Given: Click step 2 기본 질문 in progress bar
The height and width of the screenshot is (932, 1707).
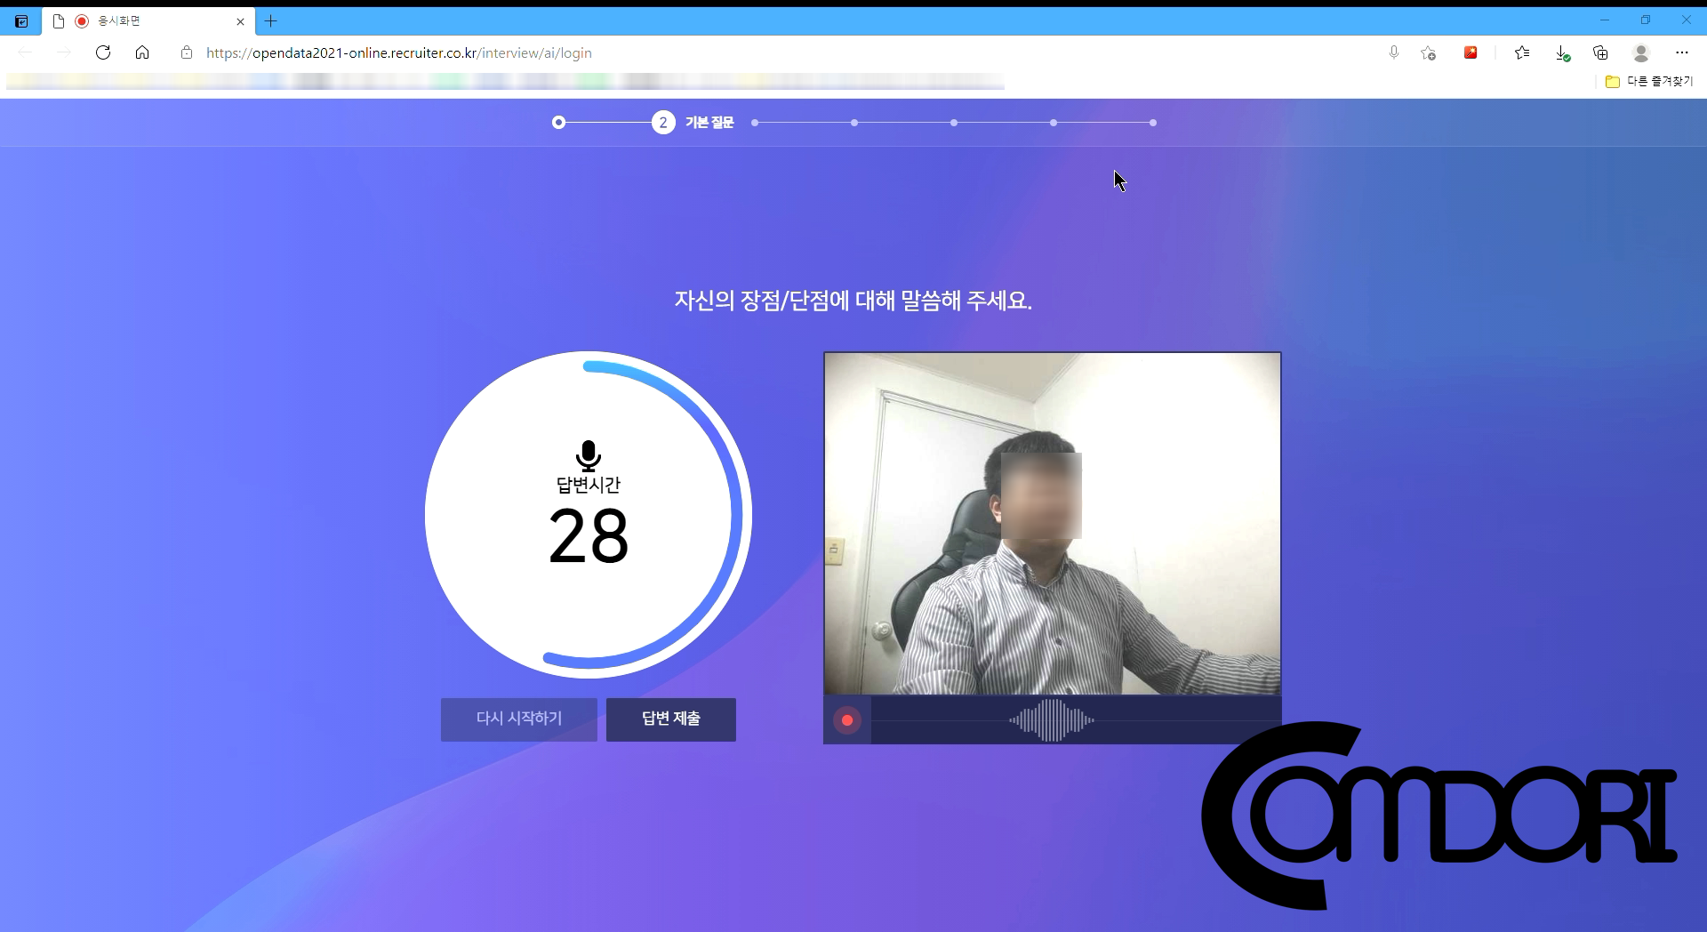Looking at the screenshot, I should point(693,123).
